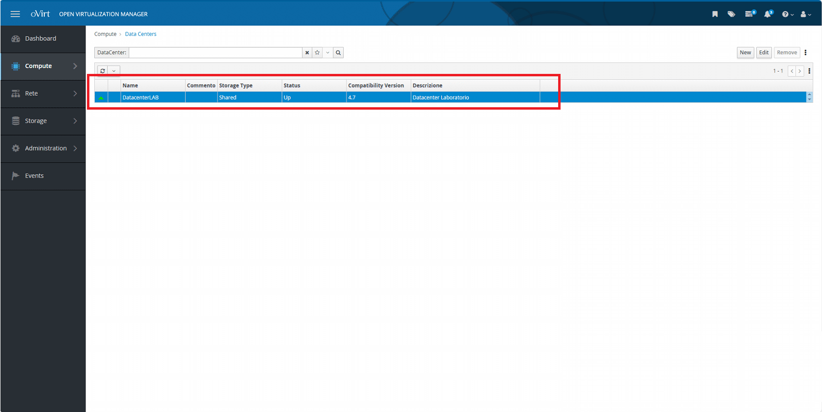Refresh the data centers list
This screenshot has width=822, height=412.
click(102, 71)
